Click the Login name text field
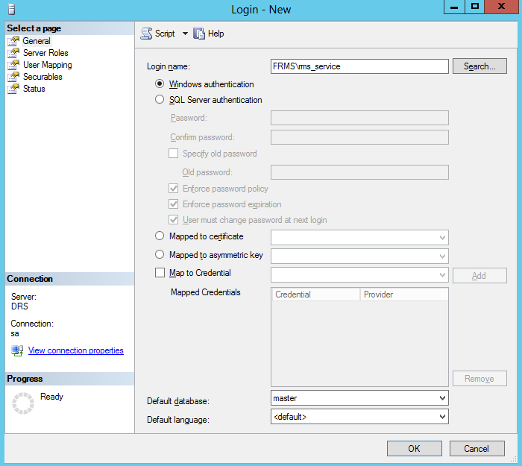This screenshot has height=466, width=522. pos(359,66)
